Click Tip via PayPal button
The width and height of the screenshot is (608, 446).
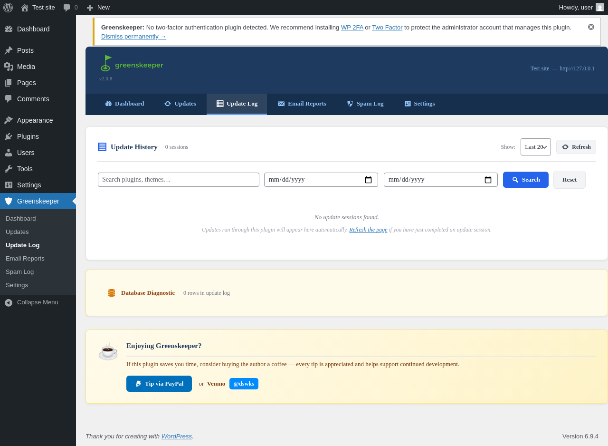(159, 384)
